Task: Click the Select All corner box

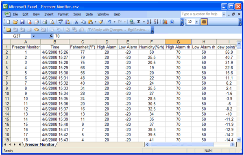Action: pos(7,42)
